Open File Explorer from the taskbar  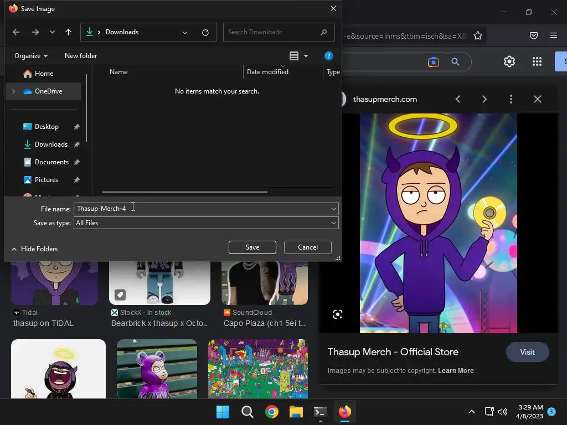pyautogui.click(x=296, y=412)
